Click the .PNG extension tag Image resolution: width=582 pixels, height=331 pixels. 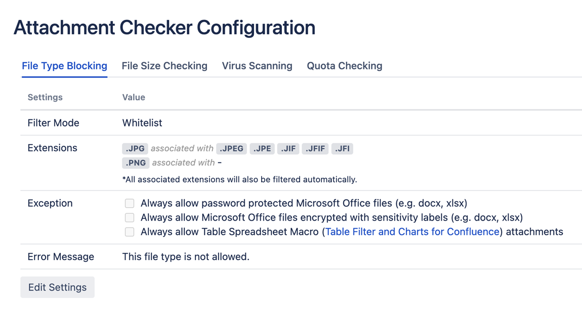[136, 163]
